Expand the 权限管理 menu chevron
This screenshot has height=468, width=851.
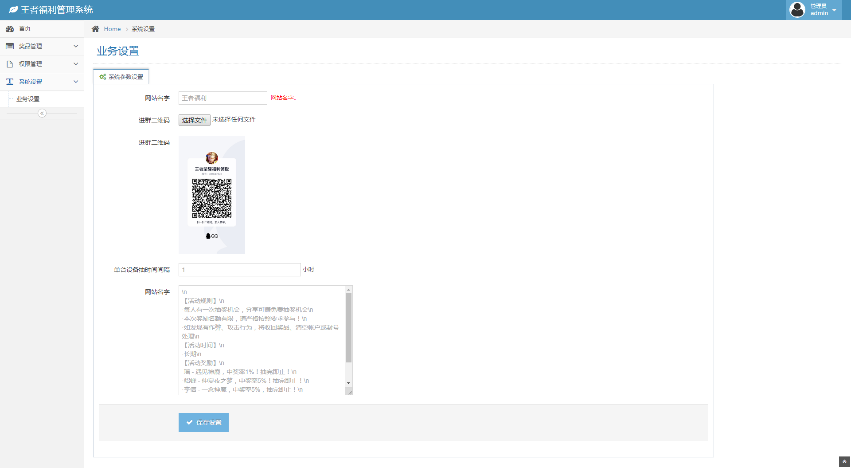(x=76, y=64)
